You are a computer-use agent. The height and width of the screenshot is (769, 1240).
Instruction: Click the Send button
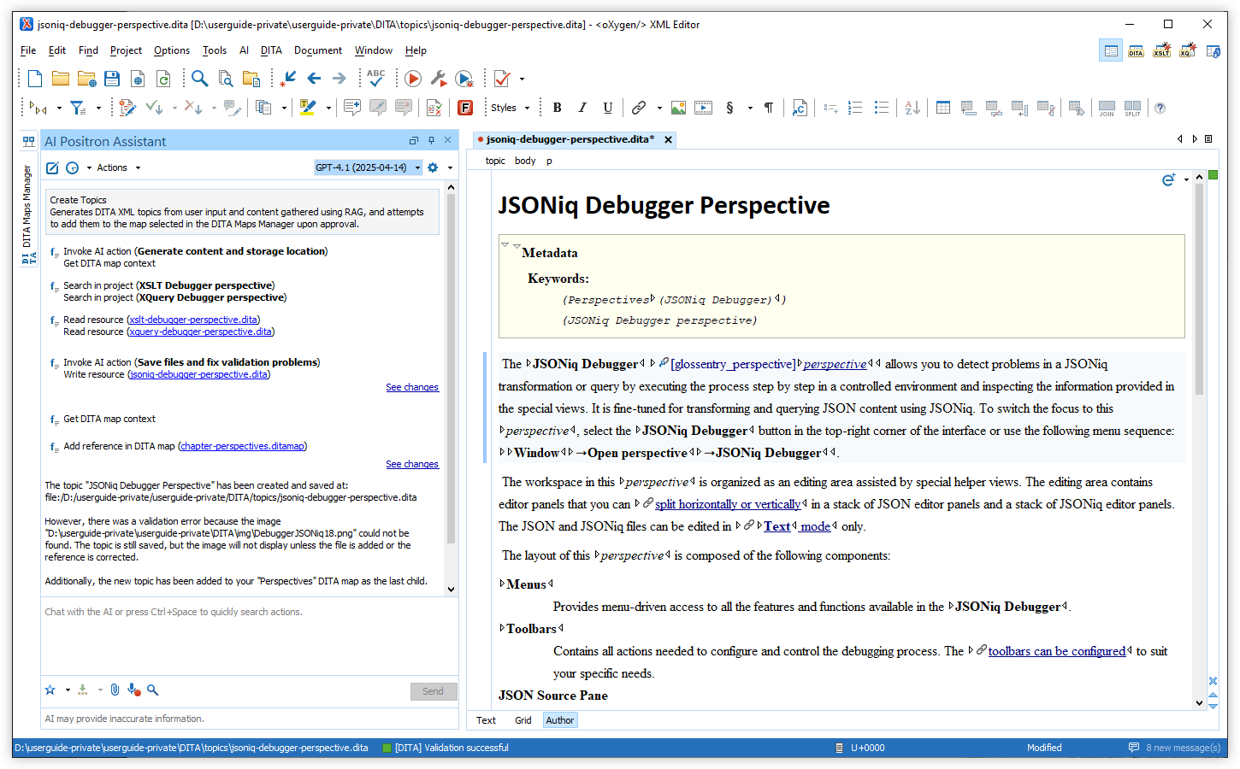pyautogui.click(x=434, y=691)
